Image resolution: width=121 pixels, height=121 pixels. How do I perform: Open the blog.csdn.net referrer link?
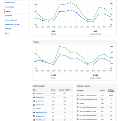40,116
